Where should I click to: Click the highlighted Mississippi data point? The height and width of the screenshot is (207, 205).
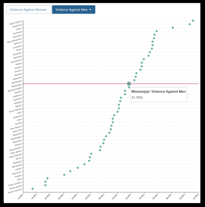tap(129, 84)
